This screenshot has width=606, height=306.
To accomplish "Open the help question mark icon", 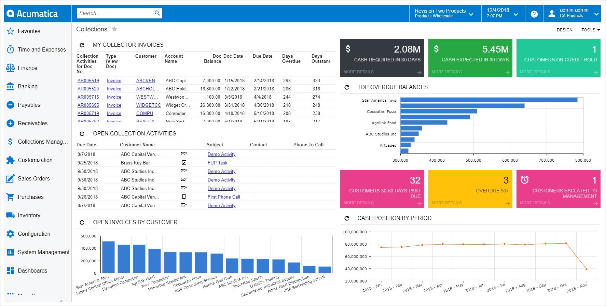I will click(x=534, y=14).
